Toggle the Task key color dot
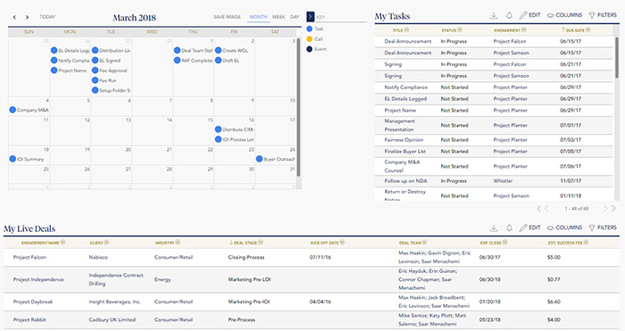Screen dimensions: 625x331 tap(309, 29)
